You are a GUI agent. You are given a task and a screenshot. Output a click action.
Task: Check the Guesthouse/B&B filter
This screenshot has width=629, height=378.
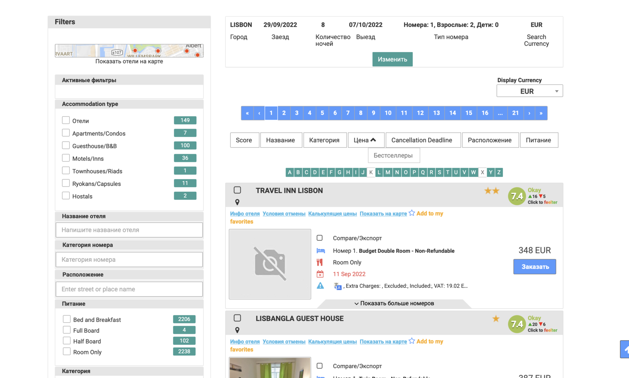[66, 145]
